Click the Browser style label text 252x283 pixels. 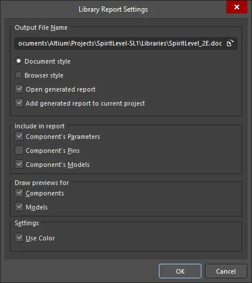click(x=44, y=75)
